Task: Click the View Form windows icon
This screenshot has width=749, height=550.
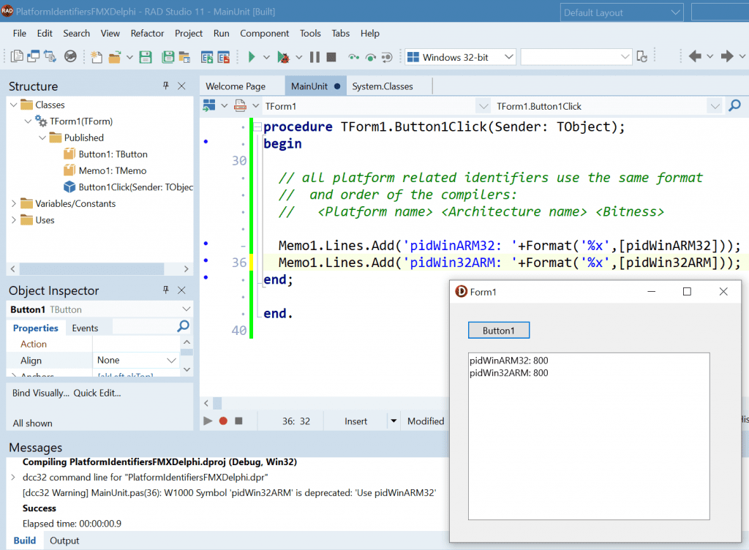Action: pos(33,56)
